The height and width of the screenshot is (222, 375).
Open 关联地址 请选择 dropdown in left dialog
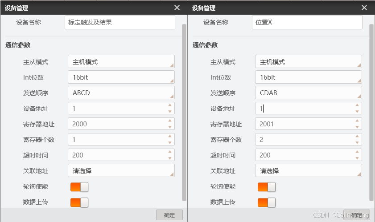(x=121, y=170)
